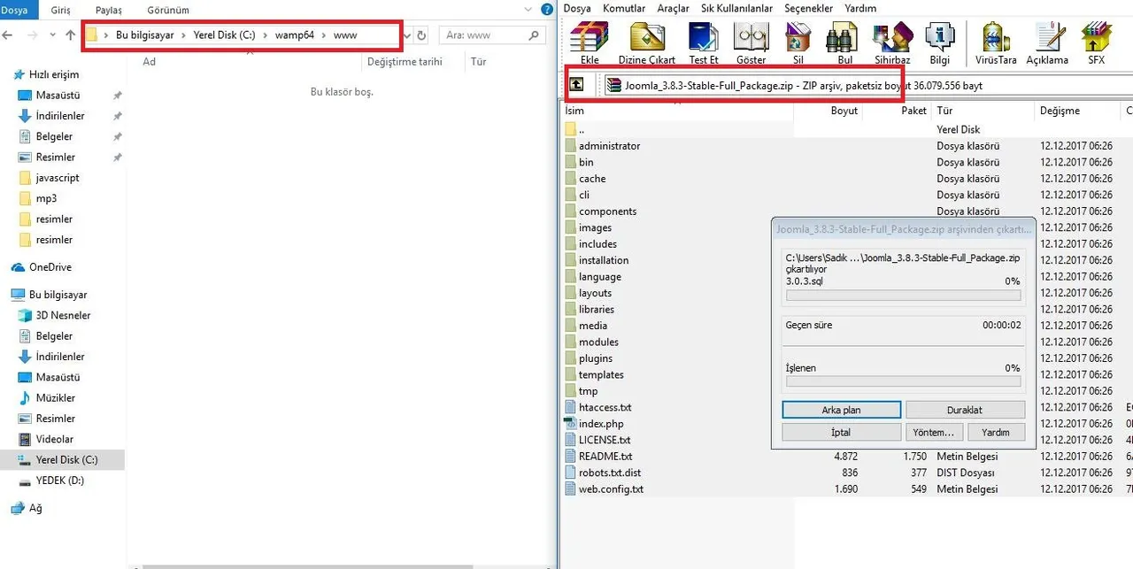This screenshot has width=1133, height=569.
Task: Click the Arka plan button
Action: (x=841, y=410)
